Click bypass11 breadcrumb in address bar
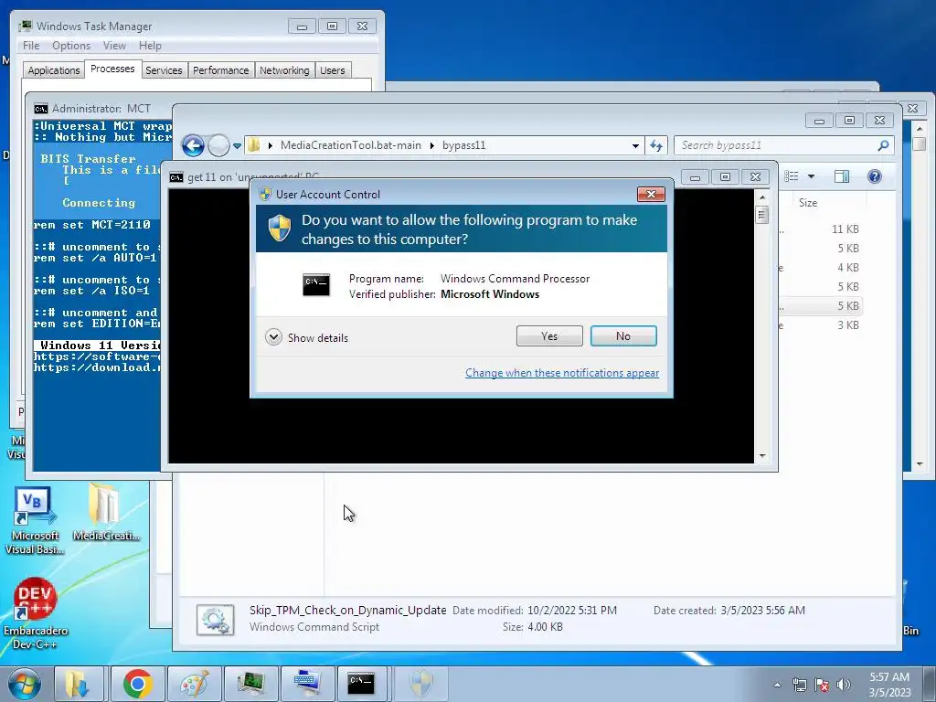The width and height of the screenshot is (936, 702). click(x=463, y=145)
